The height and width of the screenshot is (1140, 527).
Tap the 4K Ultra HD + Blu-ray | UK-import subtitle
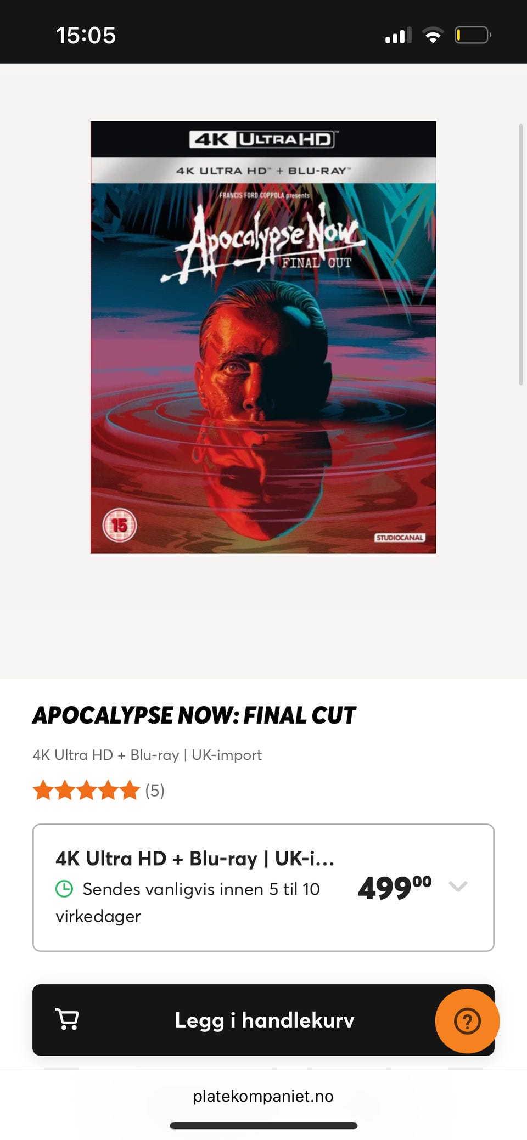click(x=147, y=755)
